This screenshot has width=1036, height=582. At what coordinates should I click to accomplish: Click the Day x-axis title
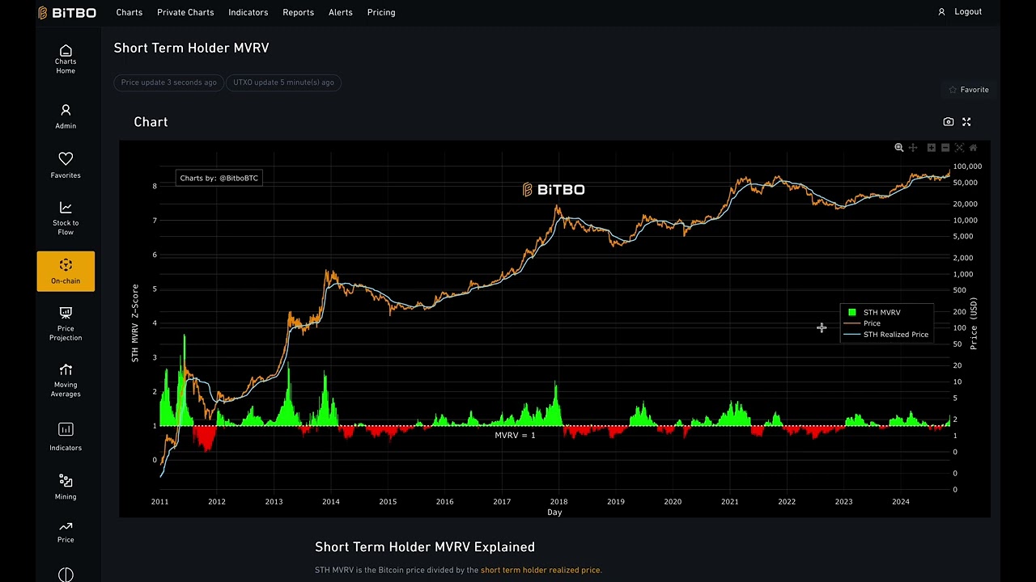554,512
